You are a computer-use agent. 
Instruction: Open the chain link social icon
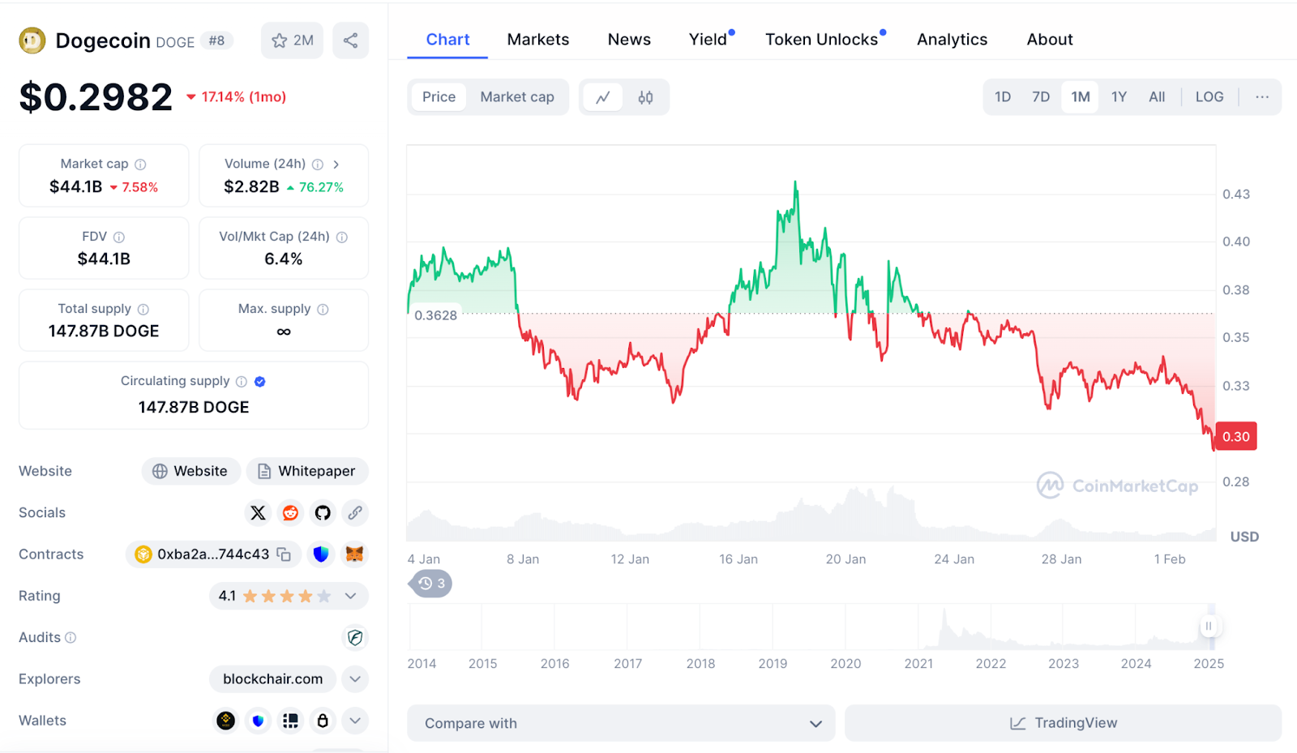pyautogui.click(x=355, y=512)
